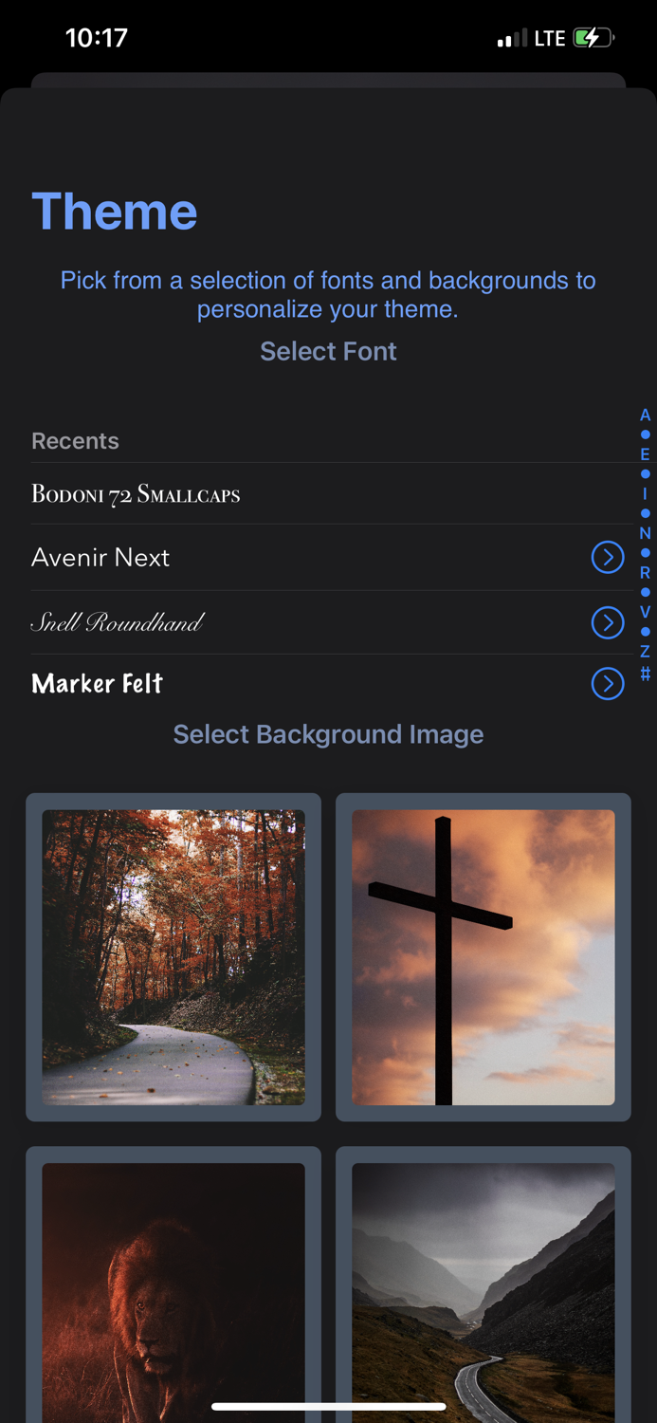Tap the battery charging status icon
Viewport: 657px width, 1423px height.
(593, 38)
